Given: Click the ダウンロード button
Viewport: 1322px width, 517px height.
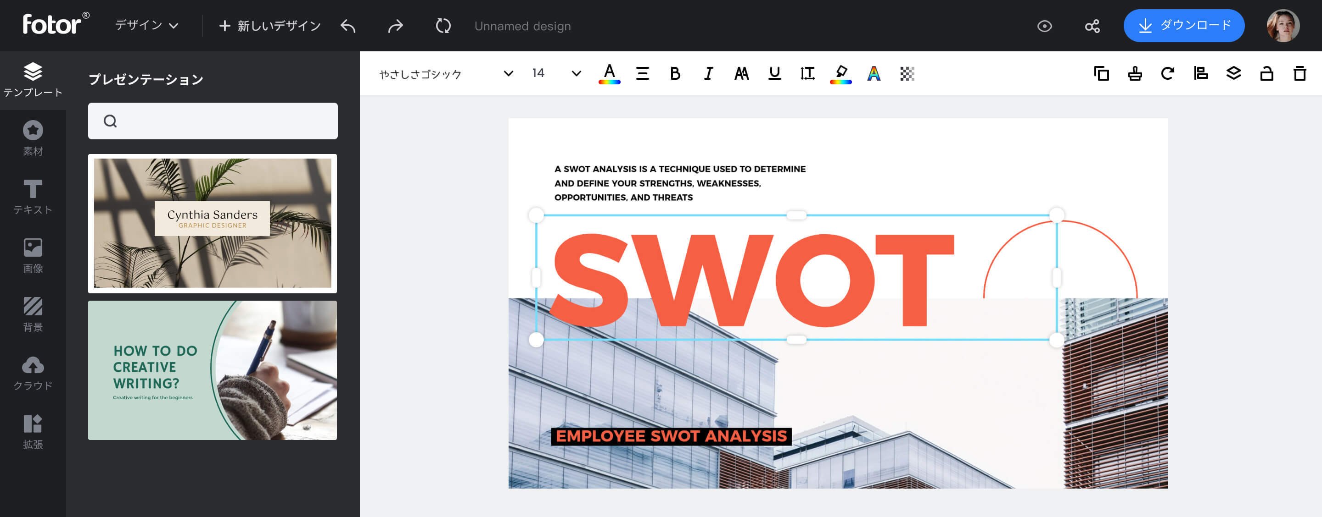Looking at the screenshot, I should coord(1183,26).
